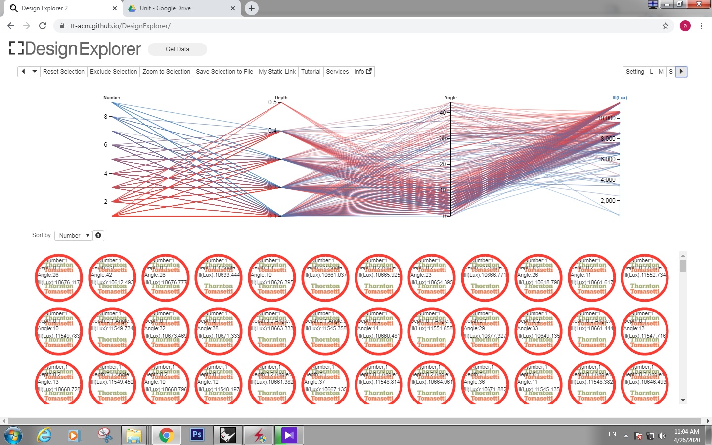Click the left arrow toolbar button

tap(23, 72)
